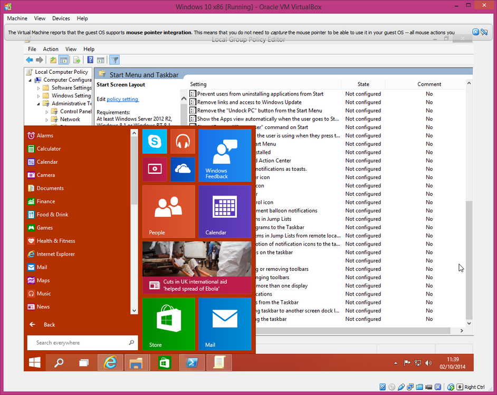Open the Music headphones tile

[183, 141]
